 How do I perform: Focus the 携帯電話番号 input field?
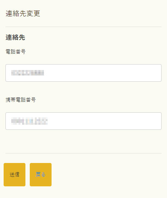[83, 121]
